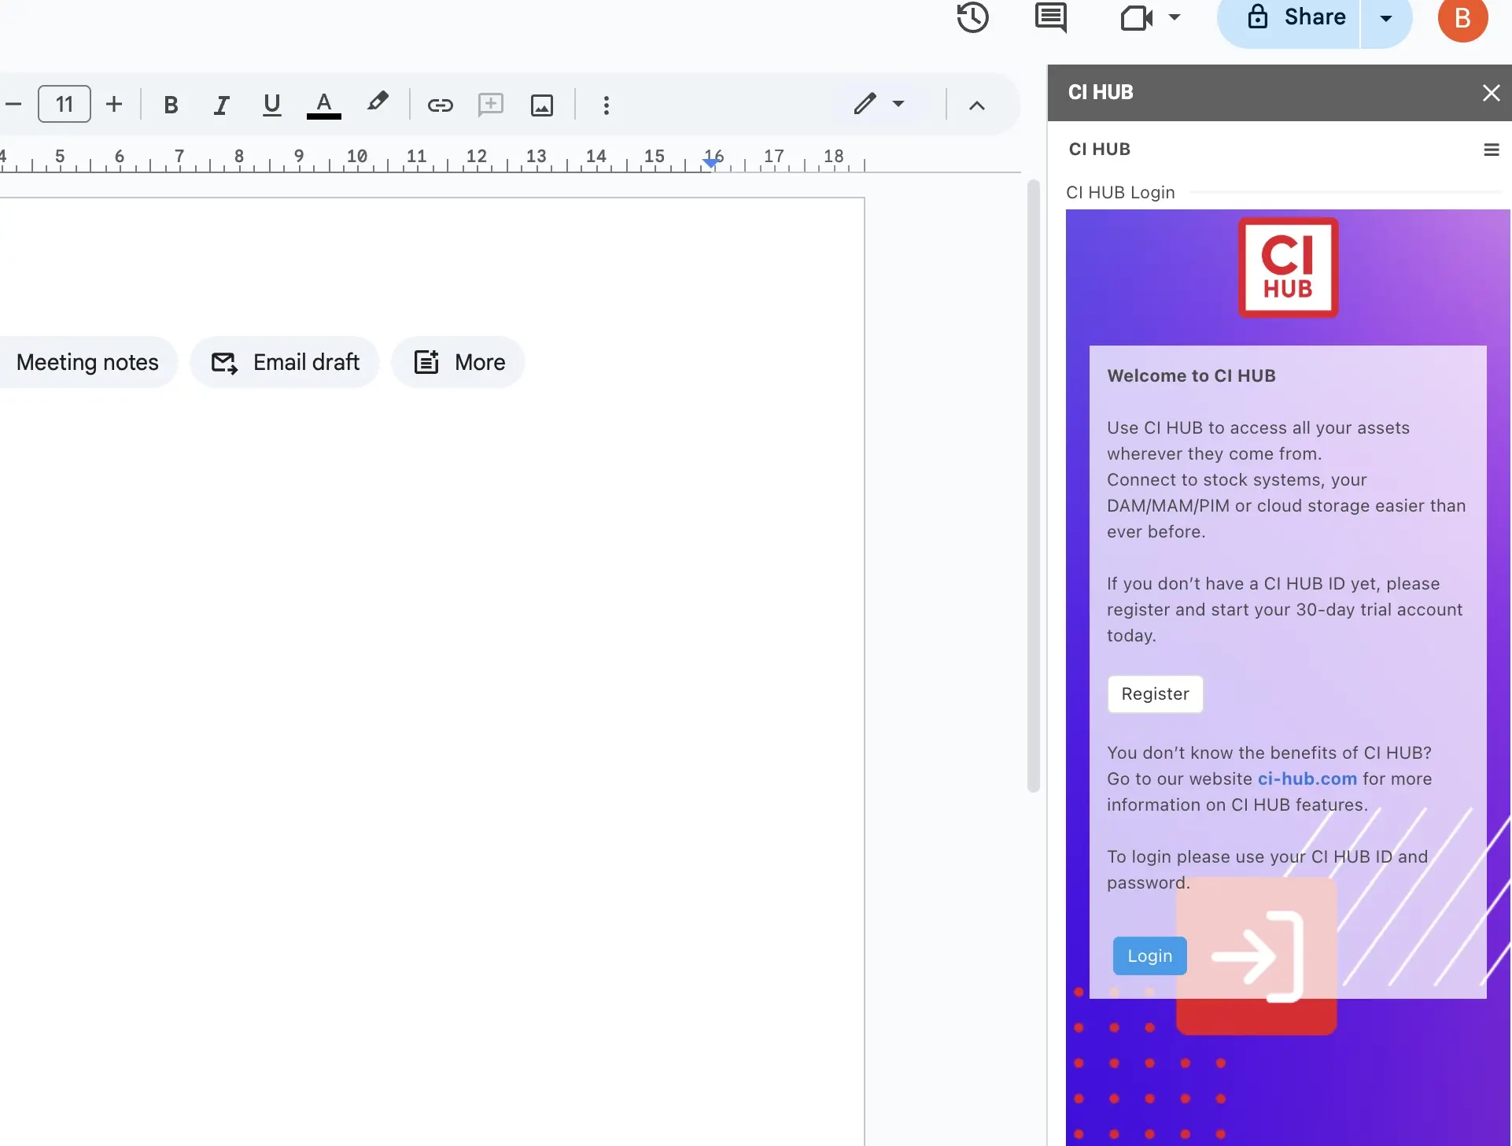Viewport: 1512px width, 1146px height.
Task: Toggle italic formatting
Action: [222, 105]
